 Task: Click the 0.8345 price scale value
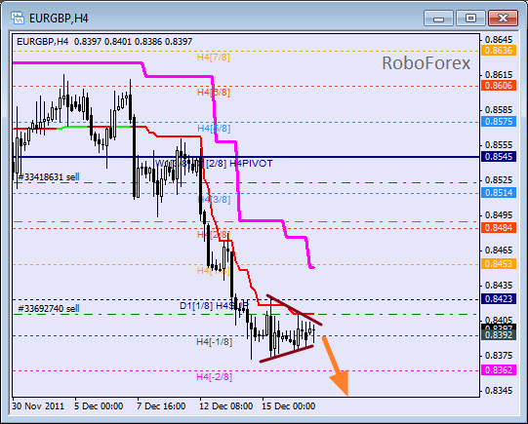[x=499, y=391]
